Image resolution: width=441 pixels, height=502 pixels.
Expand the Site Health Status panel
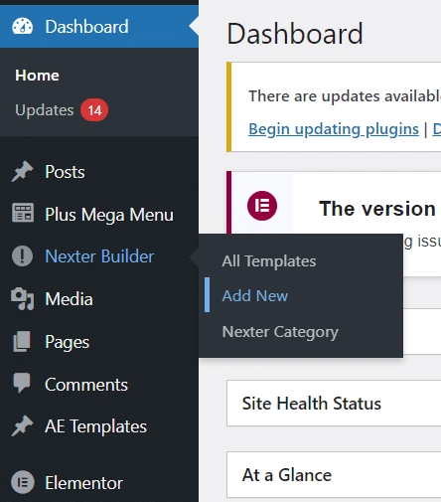[x=334, y=404]
